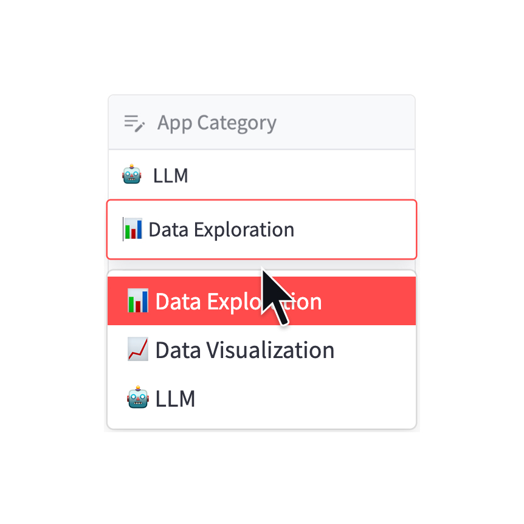Click the trending chart icon beside Data Visualization
The image size is (524, 524).
pyautogui.click(x=137, y=350)
